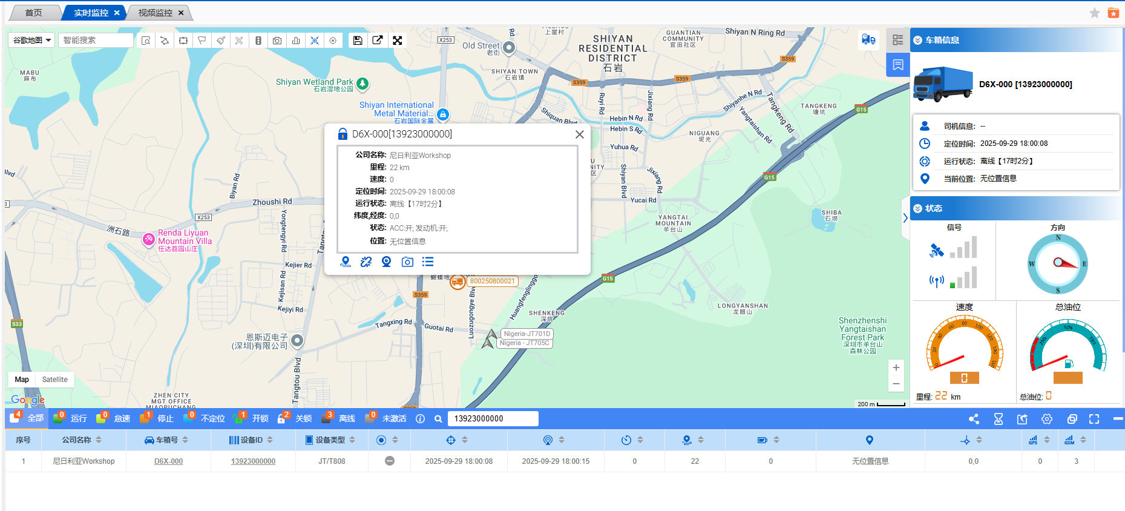
Task: Open the 谷歌地图 map type dropdown
Action: coord(32,41)
